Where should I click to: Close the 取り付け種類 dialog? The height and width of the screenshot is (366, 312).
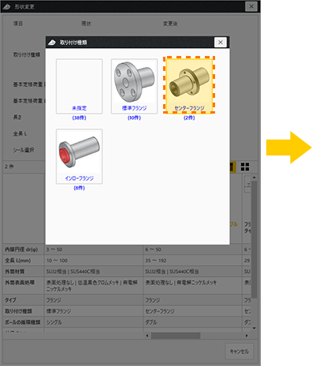221,42
